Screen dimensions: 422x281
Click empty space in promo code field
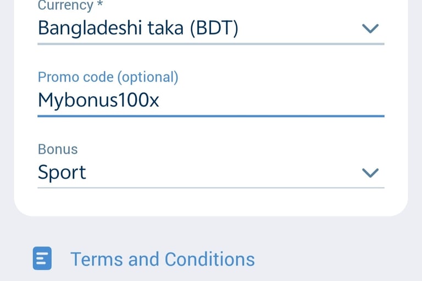click(269, 100)
